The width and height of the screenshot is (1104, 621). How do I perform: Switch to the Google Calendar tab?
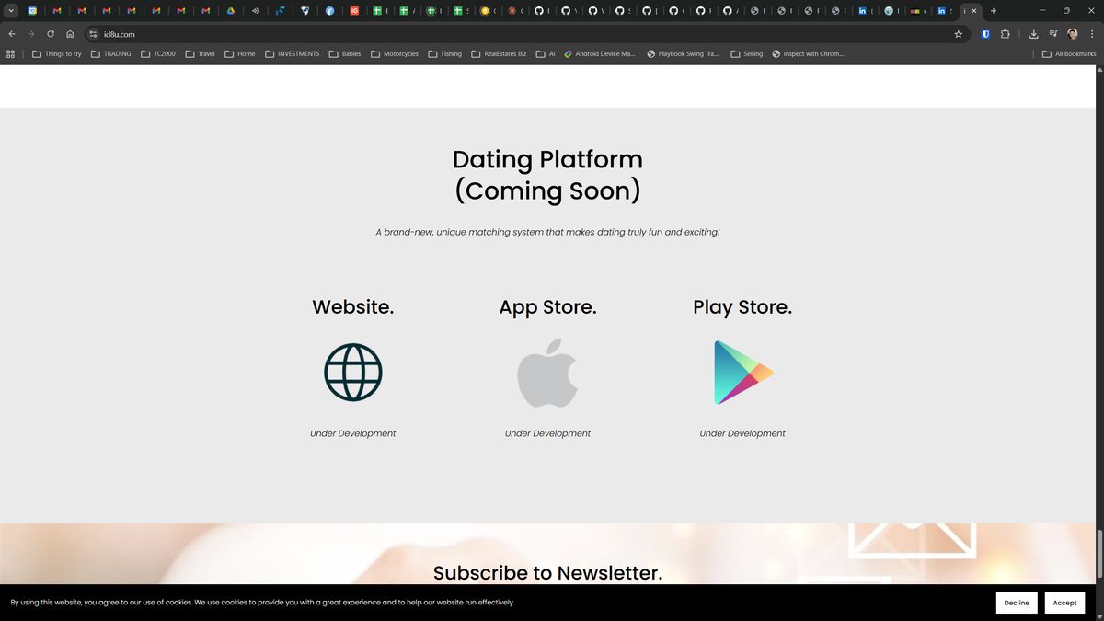point(32,11)
